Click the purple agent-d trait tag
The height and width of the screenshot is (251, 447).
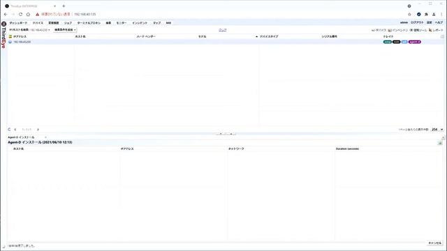[414, 42]
